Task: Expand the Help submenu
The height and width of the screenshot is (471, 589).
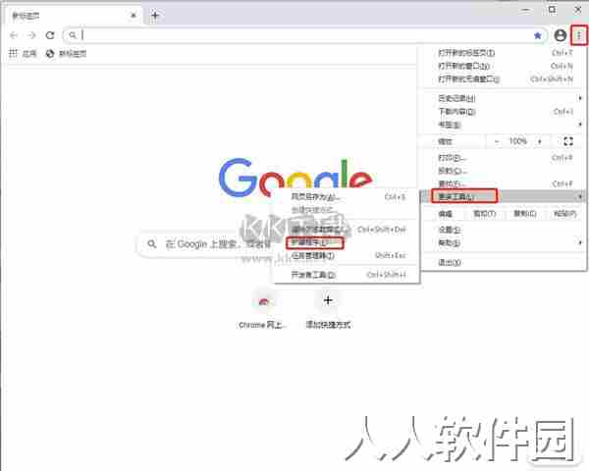Action: tap(504, 243)
